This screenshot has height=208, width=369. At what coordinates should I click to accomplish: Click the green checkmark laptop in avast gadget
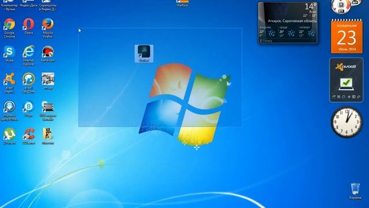click(346, 84)
